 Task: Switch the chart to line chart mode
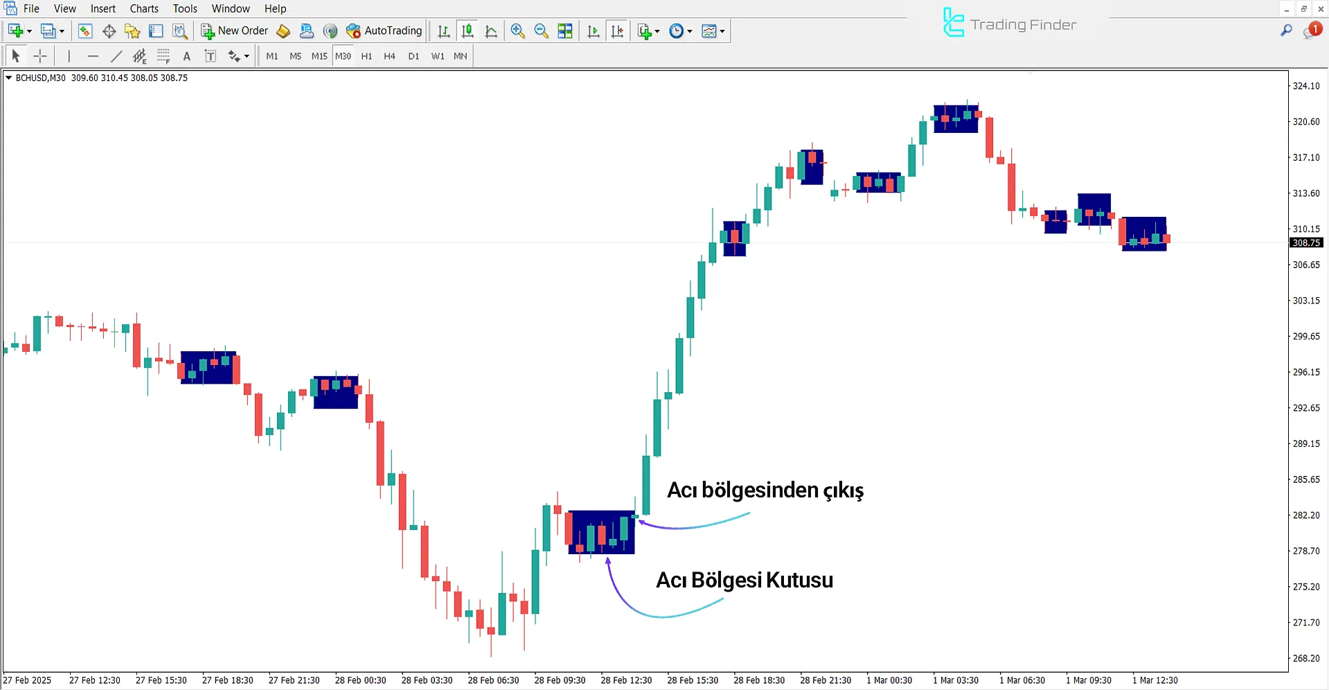(491, 30)
